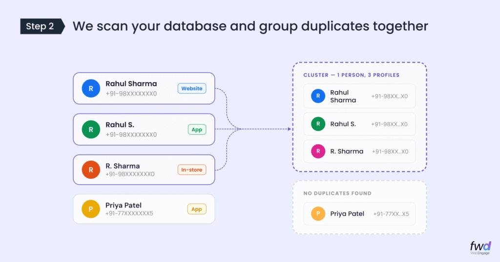This screenshot has width=500, height=262.
Task: Click the green R avatar in the left Rahul S. card
Action: tap(91, 130)
